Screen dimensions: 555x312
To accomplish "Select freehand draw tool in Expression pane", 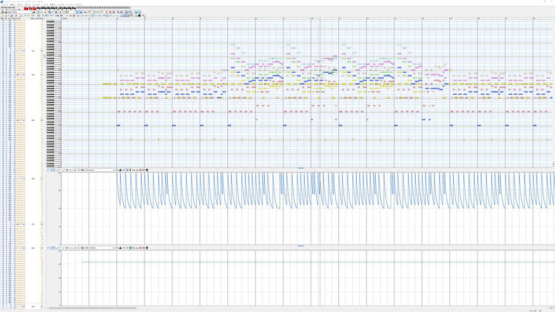I will 48,170.
